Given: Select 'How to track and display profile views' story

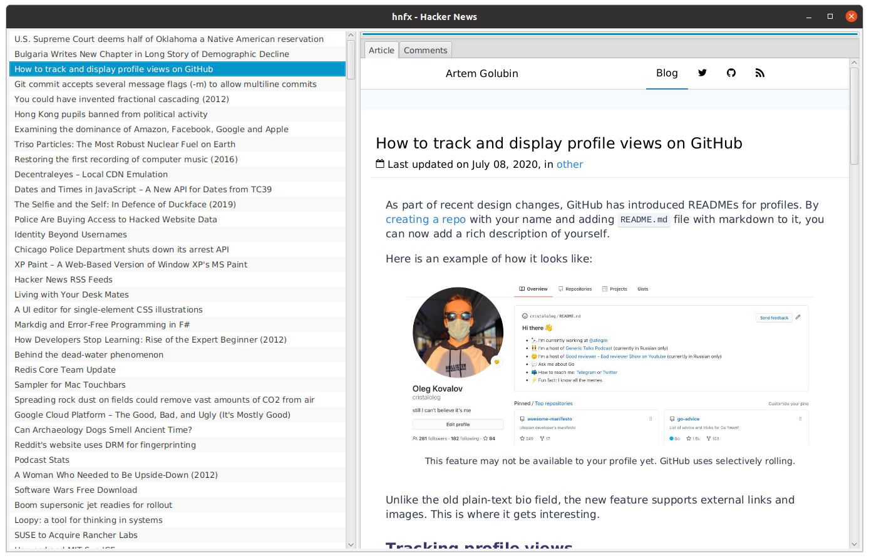Looking at the screenshot, I should pos(177,69).
